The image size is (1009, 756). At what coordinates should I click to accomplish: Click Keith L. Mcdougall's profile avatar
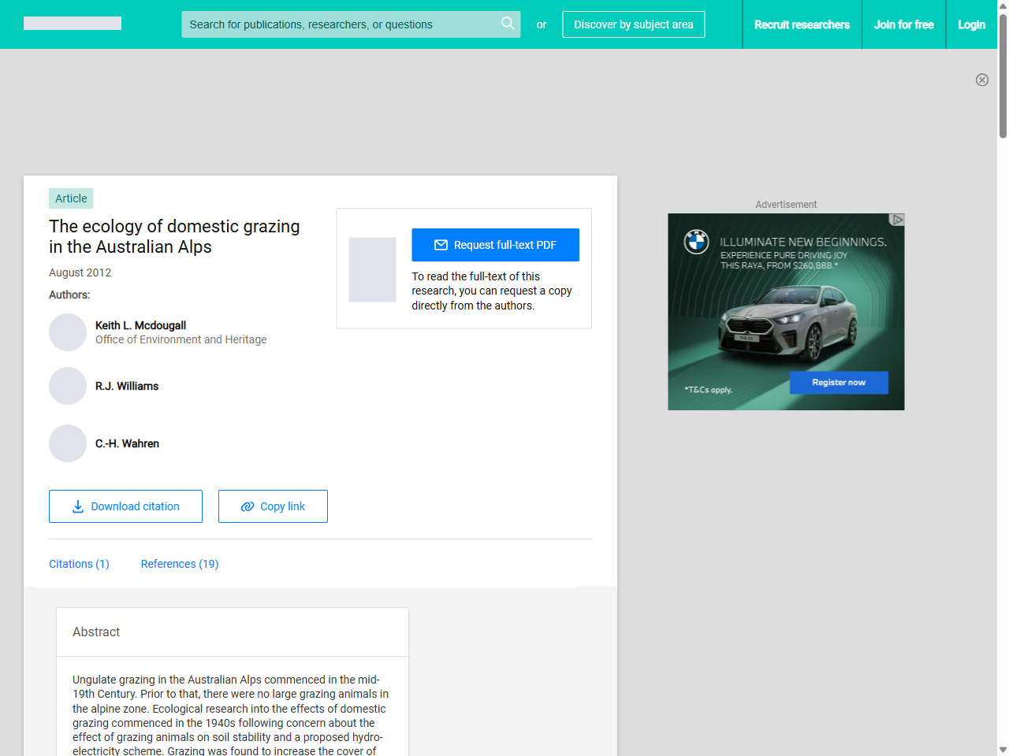pyautogui.click(x=68, y=332)
